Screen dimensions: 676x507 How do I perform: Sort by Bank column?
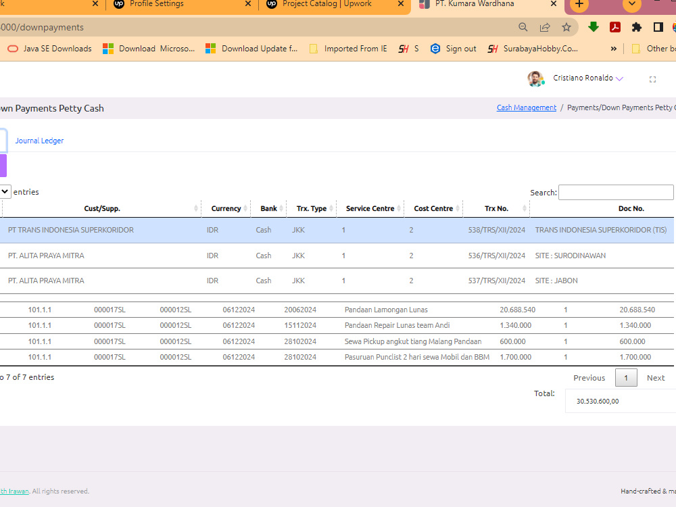click(268, 208)
